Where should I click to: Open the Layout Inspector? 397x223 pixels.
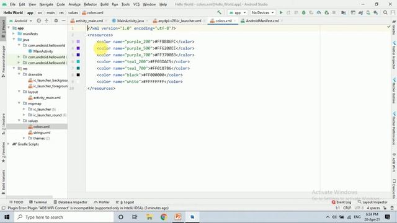point(372,203)
